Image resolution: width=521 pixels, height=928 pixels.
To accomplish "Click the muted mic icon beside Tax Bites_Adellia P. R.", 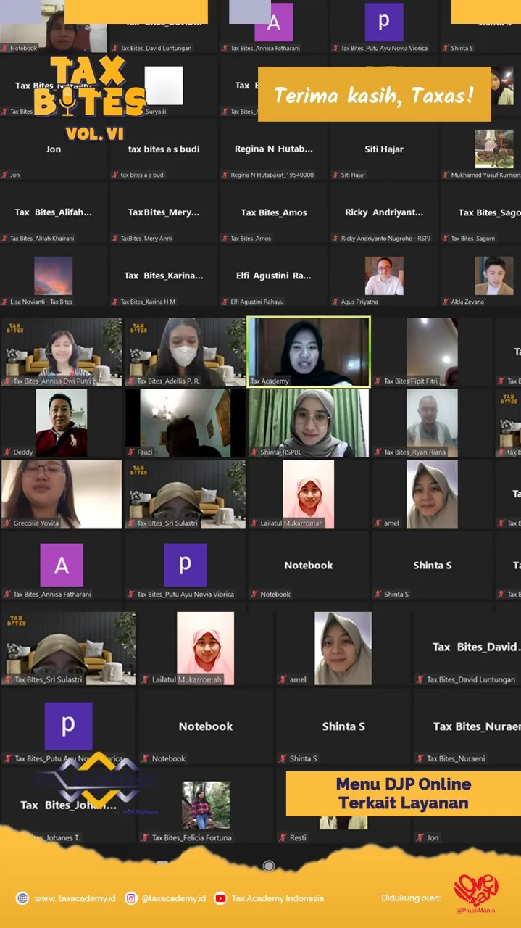I will [x=131, y=381].
